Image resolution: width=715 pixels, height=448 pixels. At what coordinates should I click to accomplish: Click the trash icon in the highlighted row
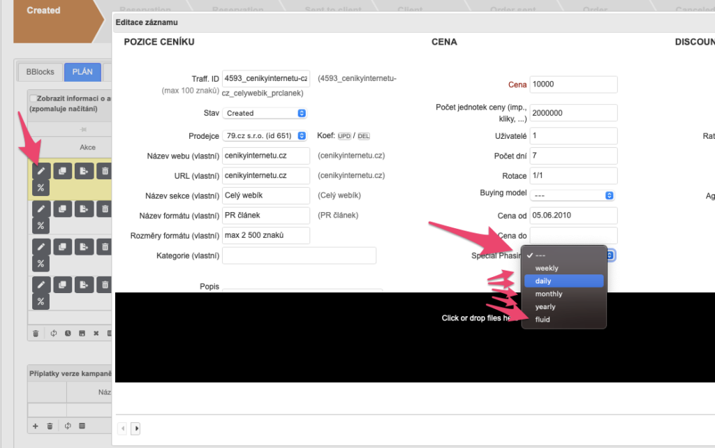pyautogui.click(x=104, y=170)
